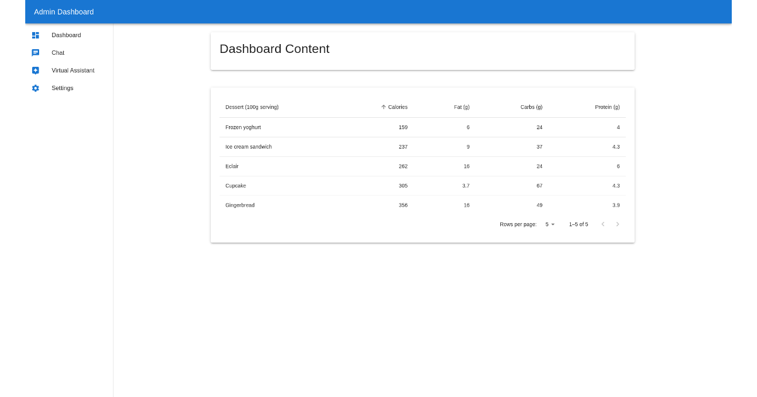Open the Chat bubble icon
Screen dimensions: 757x397
[x=35, y=52]
